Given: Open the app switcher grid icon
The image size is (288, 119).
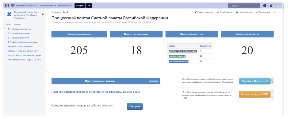Looking at the screenshot, I should (7, 6).
